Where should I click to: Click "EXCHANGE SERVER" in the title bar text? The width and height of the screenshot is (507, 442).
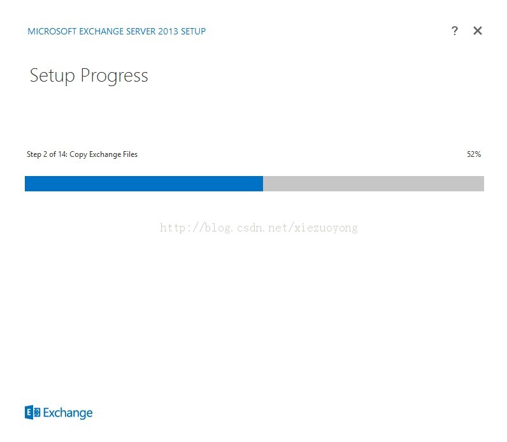tap(117, 31)
